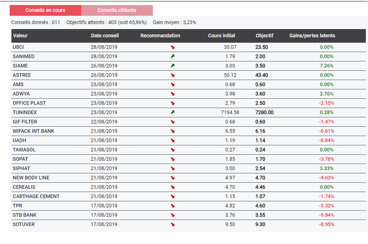This screenshot has width=368, height=244.
Task: Click the red down arrow in UBCI row
Action: point(173,47)
